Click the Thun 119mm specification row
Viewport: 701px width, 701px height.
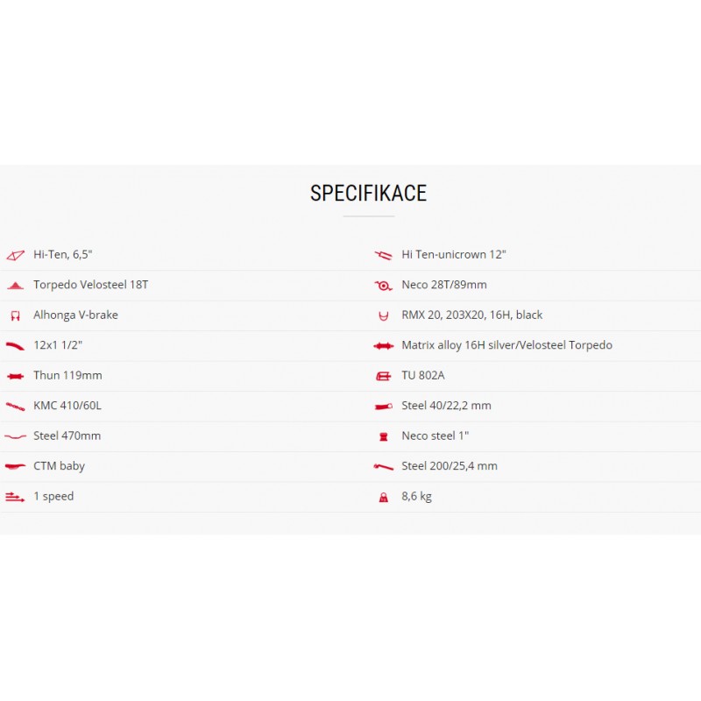pyautogui.click(x=184, y=376)
